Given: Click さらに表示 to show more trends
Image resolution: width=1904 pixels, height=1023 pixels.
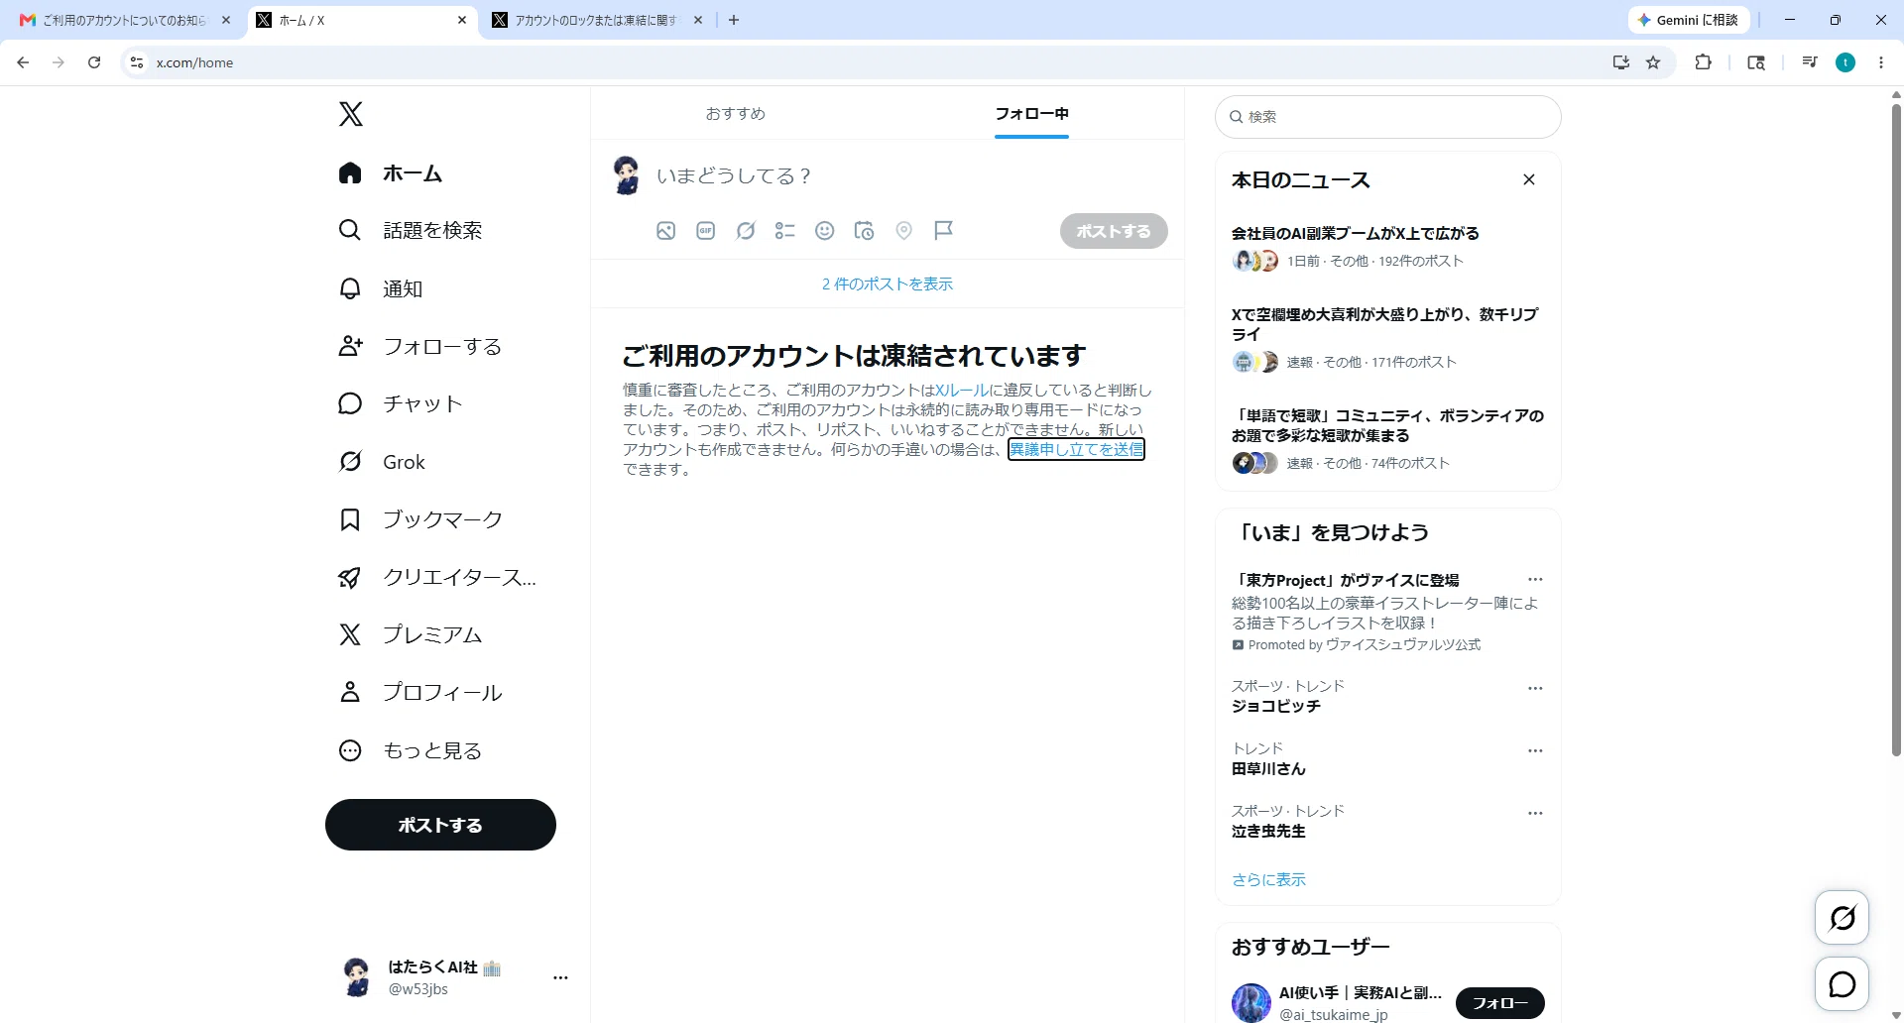Looking at the screenshot, I should click(1268, 879).
